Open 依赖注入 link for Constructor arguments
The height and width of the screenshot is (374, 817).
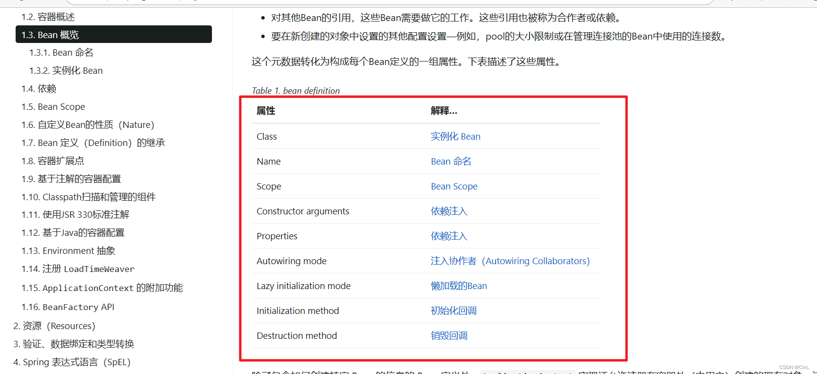[x=449, y=211]
